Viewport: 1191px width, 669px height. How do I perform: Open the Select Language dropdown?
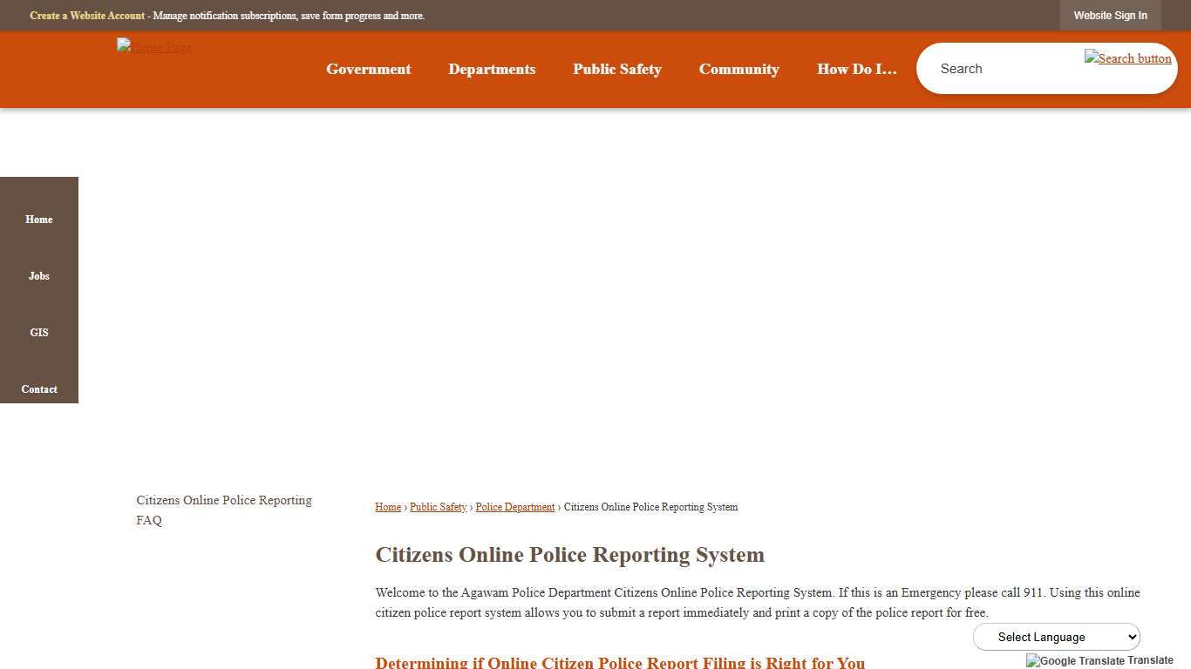1056,637
